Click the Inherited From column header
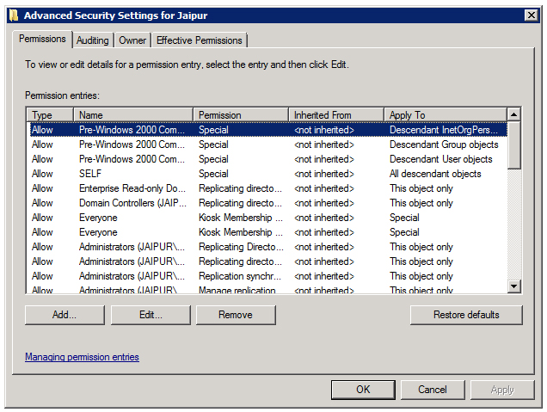This screenshot has height=412, width=547. pos(336,114)
